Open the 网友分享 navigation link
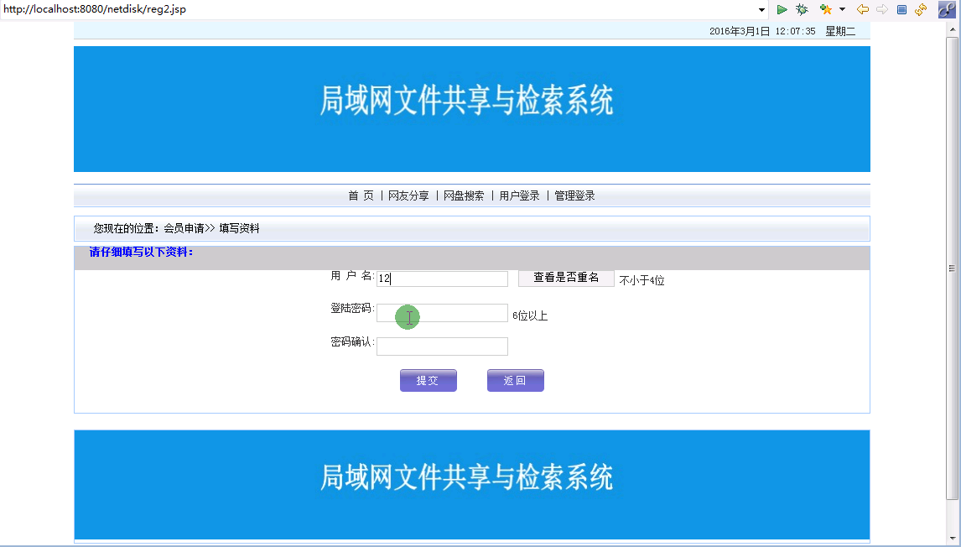Image resolution: width=961 pixels, height=547 pixels. (408, 195)
